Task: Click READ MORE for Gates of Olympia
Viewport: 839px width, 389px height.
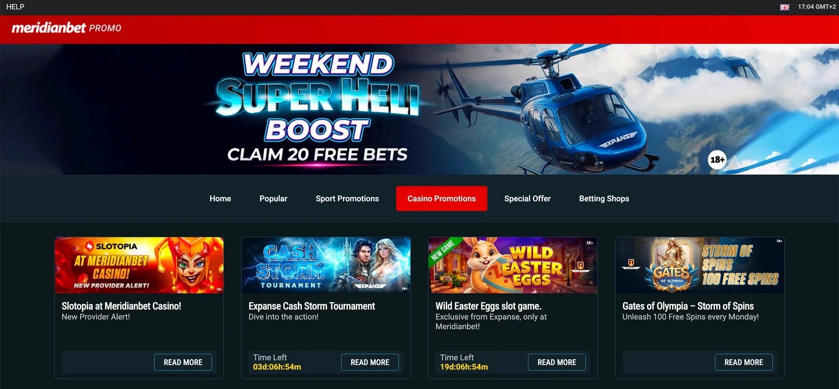Action: 744,362
